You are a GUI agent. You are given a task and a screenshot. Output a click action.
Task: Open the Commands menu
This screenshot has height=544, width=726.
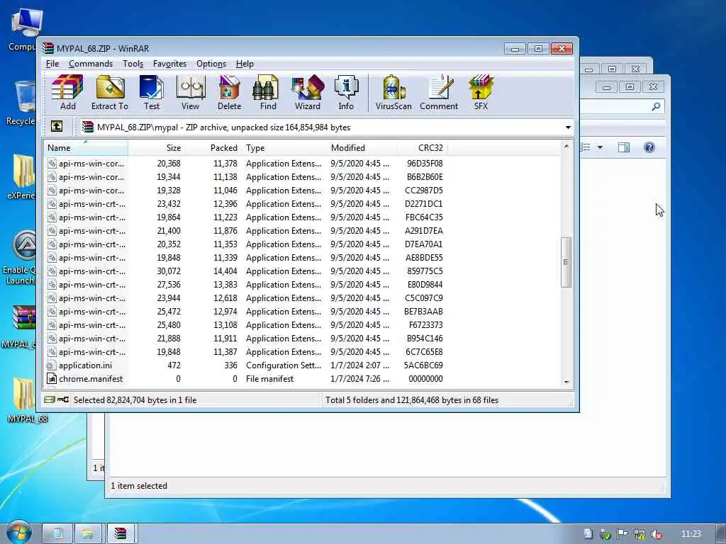[x=91, y=64]
